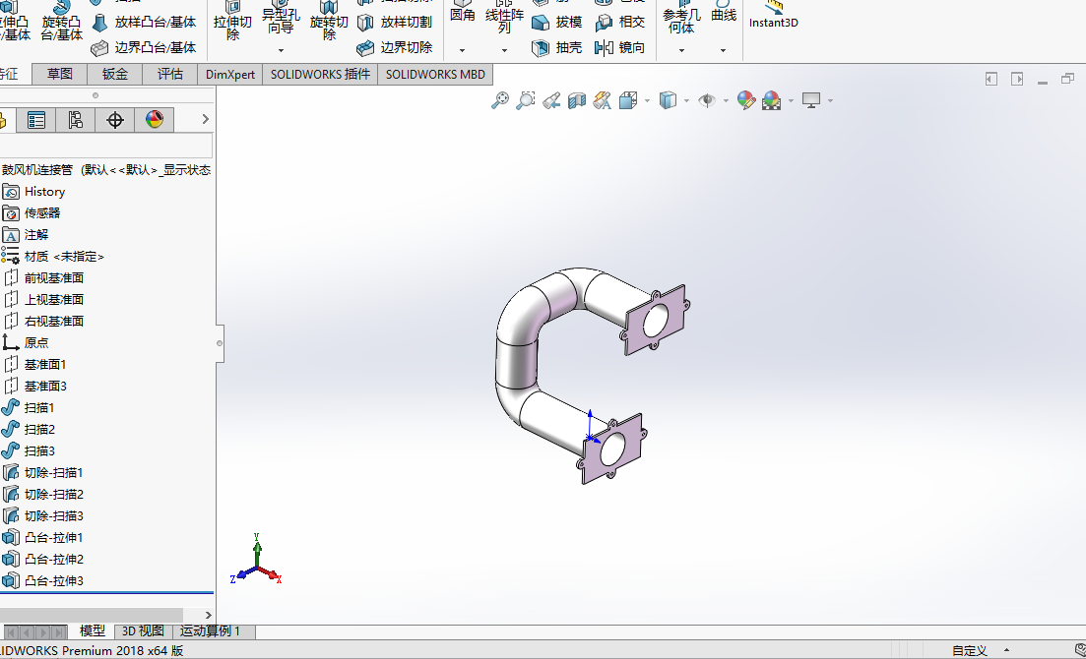The height and width of the screenshot is (659, 1086).
Task: Click the Edit Appearance icon
Action: (746, 100)
